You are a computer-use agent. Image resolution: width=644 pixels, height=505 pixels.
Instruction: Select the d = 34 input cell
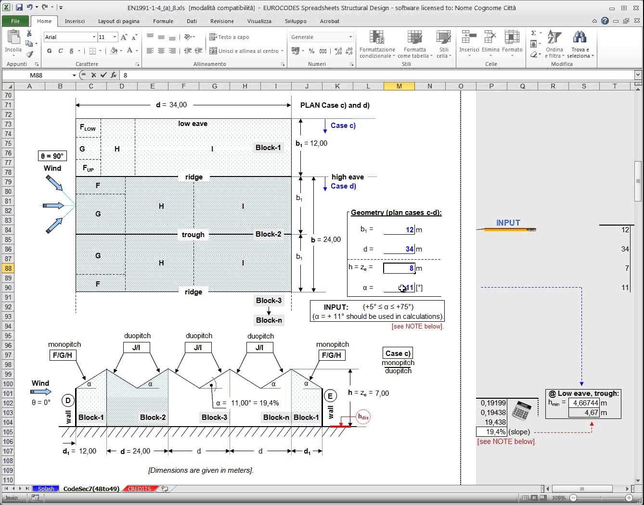pyautogui.click(x=399, y=249)
